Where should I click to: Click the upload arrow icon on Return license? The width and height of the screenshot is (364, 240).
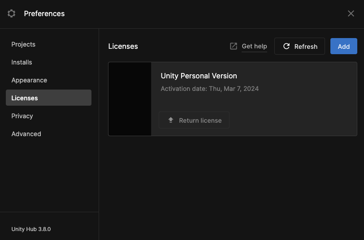pos(171,120)
